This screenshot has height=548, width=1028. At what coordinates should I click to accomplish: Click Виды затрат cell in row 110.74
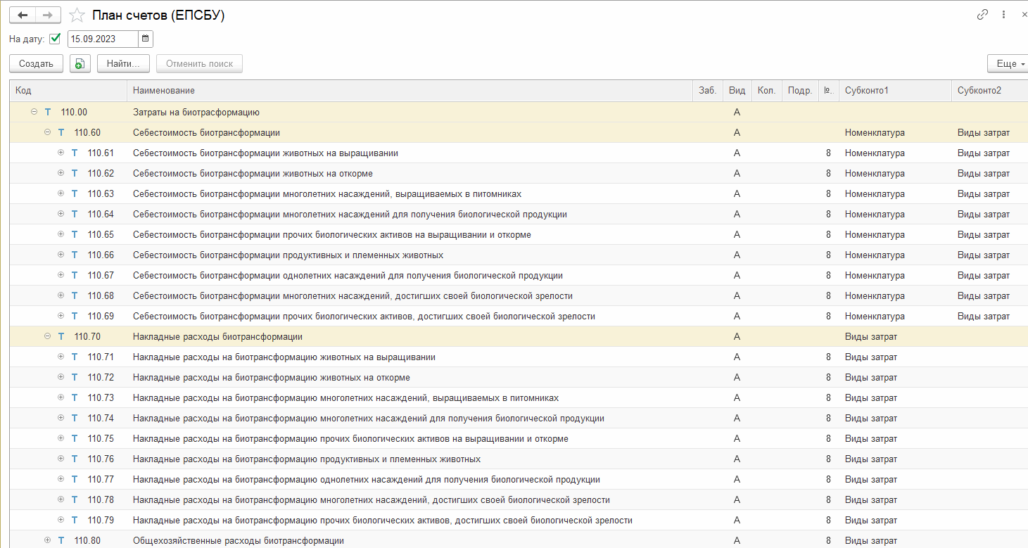[x=871, y=418]
